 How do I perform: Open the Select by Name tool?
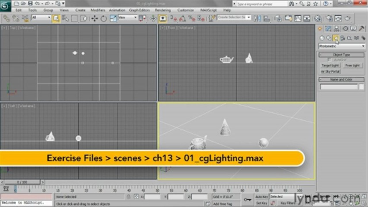(65, 18)
